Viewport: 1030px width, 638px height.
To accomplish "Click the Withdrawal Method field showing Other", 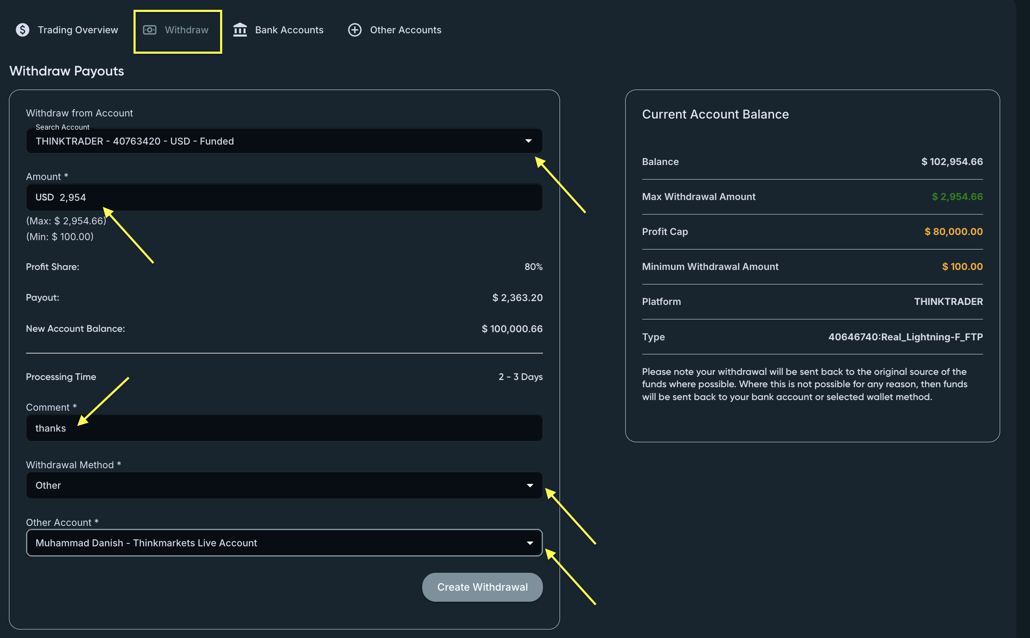I will (x=273, y=486).
